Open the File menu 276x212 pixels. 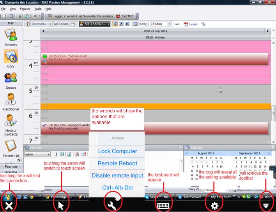click(4, 9)
